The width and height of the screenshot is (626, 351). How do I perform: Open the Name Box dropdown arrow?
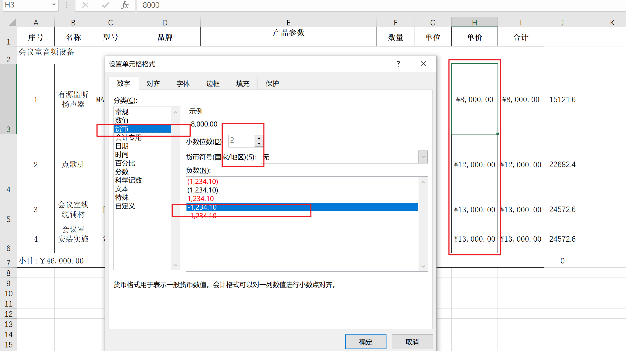[54, 5]
